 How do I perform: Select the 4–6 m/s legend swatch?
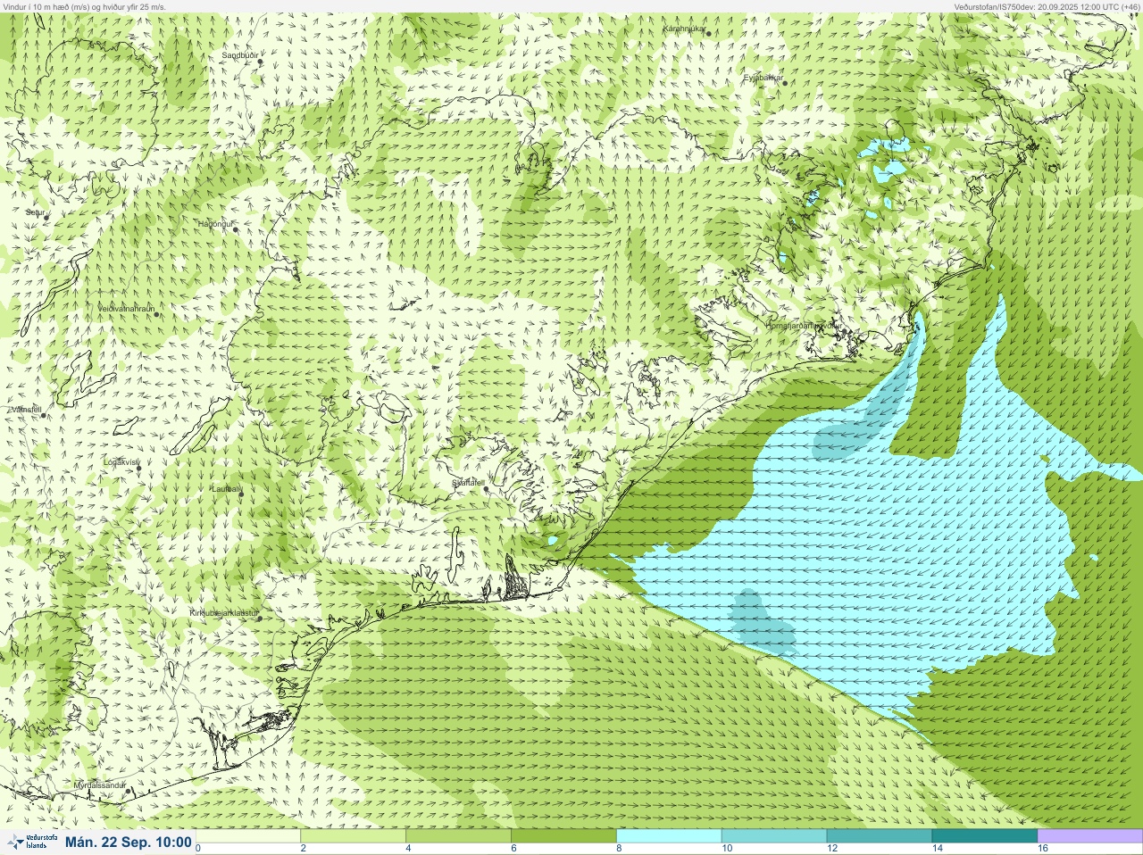459,836
